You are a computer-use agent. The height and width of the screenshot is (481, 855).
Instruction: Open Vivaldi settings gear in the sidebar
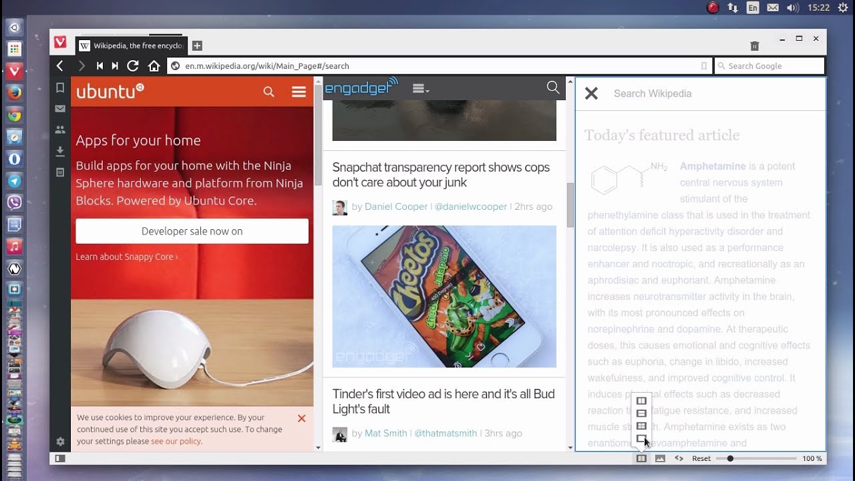pos(60,442)
